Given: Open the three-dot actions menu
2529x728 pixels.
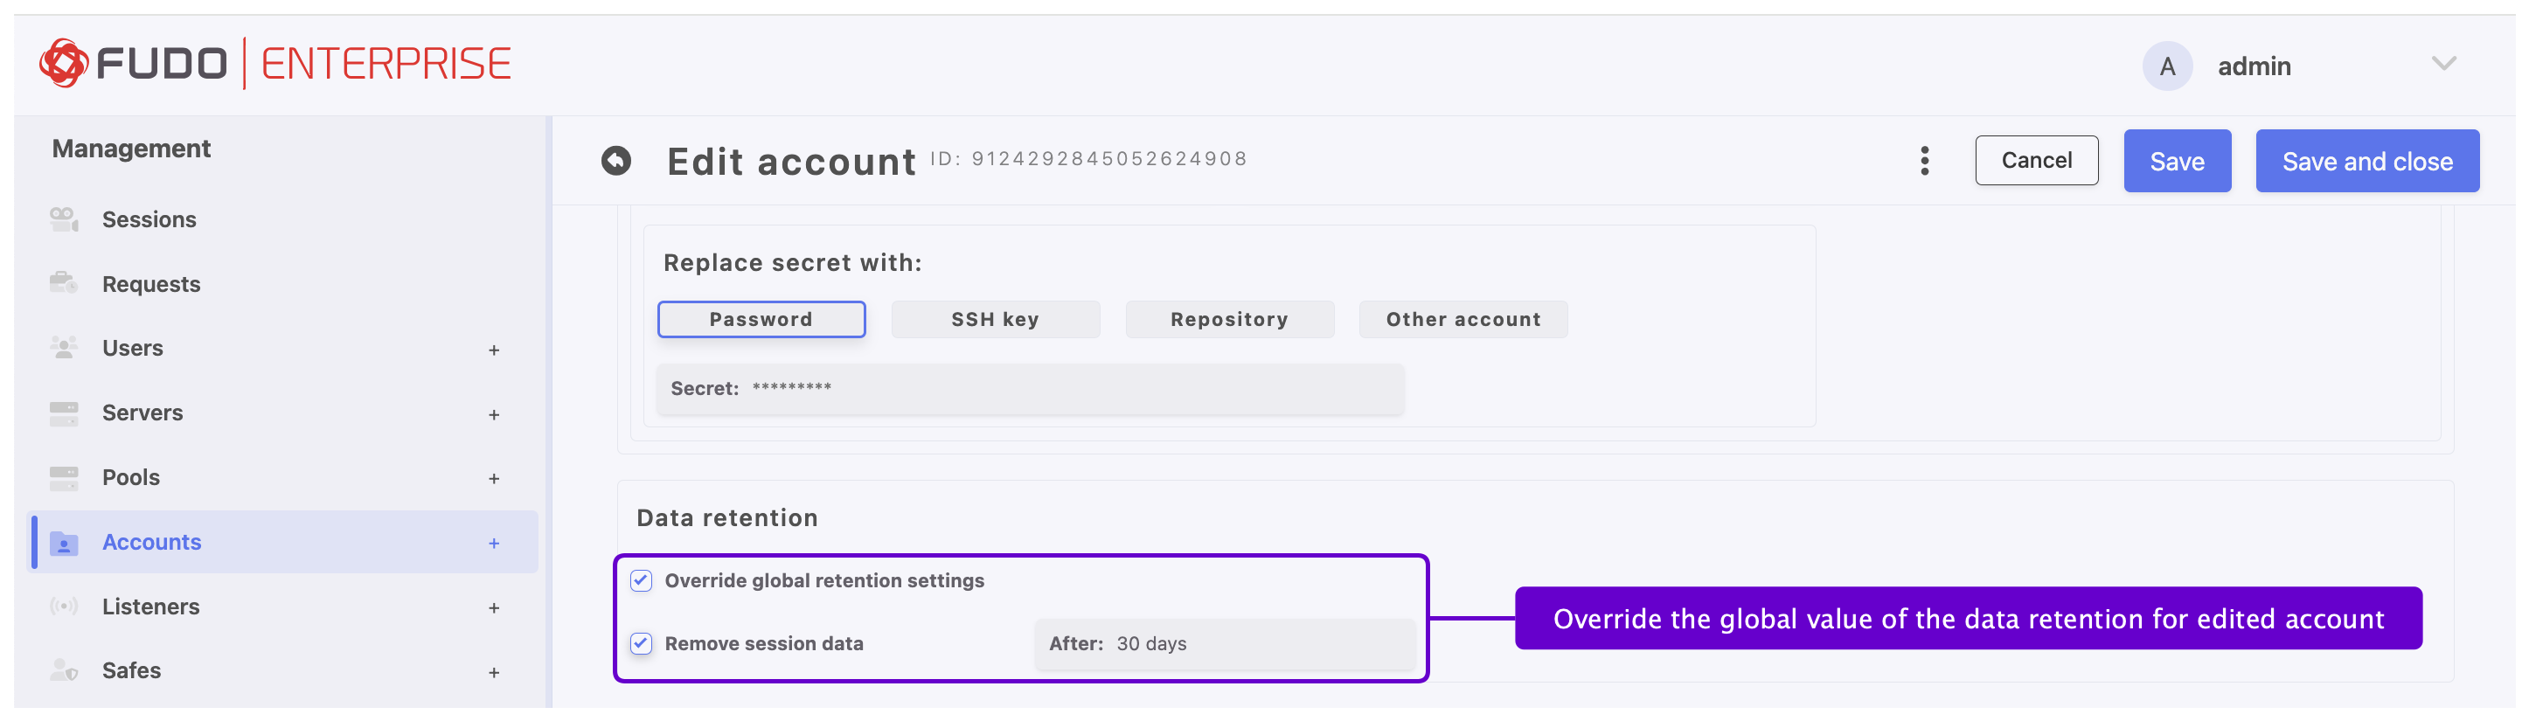Looking at the screenshot, I should coord(1924,160).
